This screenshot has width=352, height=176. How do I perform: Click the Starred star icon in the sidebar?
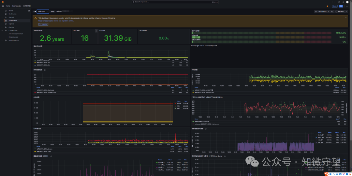click(6, 17)
